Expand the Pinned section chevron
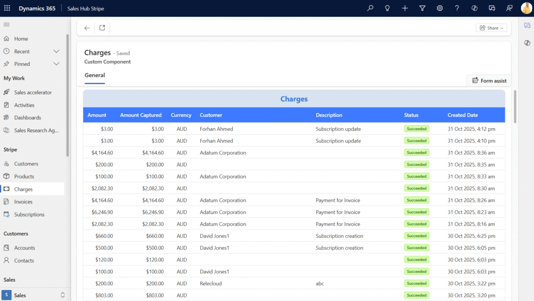 click(56, 64)
